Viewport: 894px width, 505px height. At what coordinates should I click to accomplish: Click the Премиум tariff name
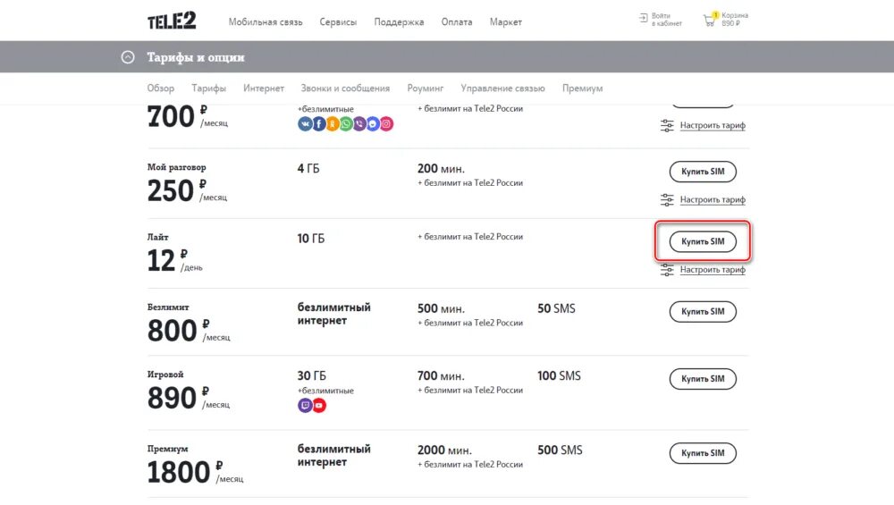point(167,449)
